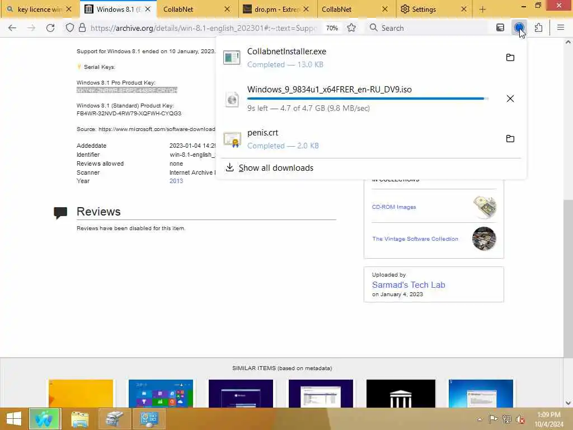The image size is (573, 430).
Task: Open The Vintage Software Collection link
Action: click(x=415, y=239)
